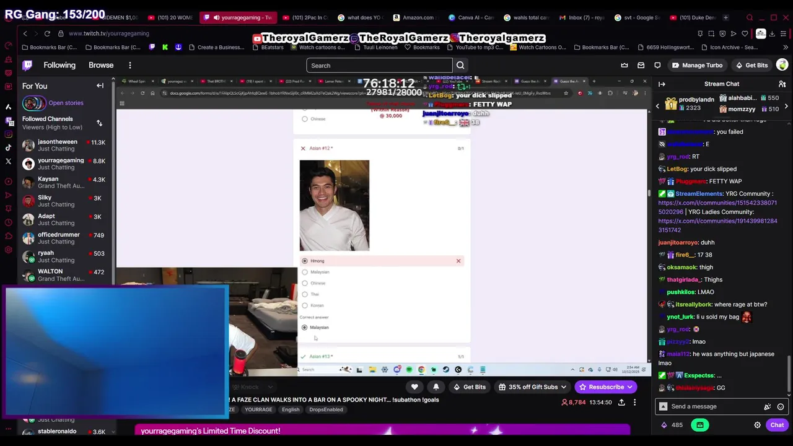Show previous gift leaderboard entry
Viewport: 793px width, 446px height.
click(x=657, y=107)
